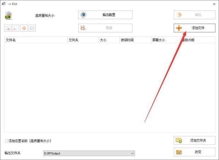The image size is (219, 160).
Task: Click the remove selected file toolbar icon
Action: coord(8,28)
